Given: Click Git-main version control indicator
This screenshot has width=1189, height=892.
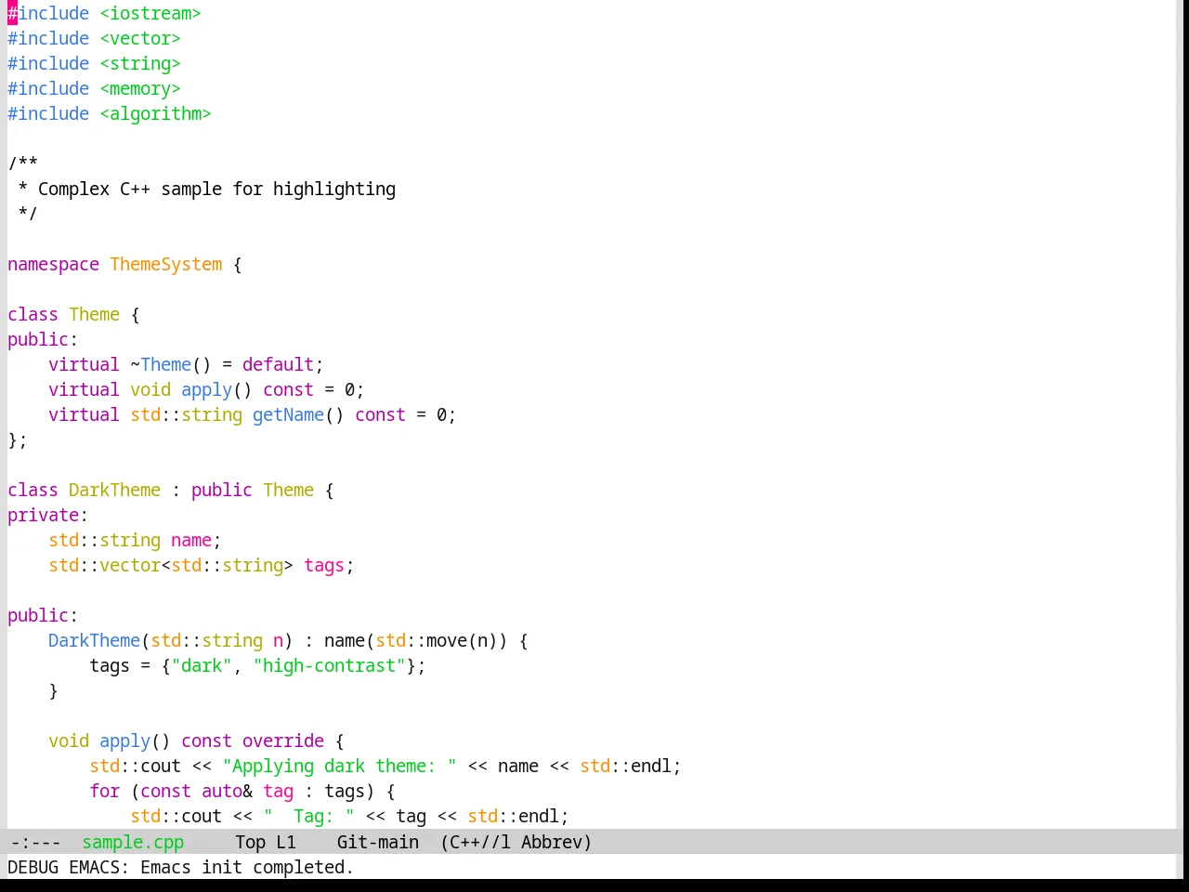Looking at the screenshot, I should pyautogui.click(x=378, y=842).
